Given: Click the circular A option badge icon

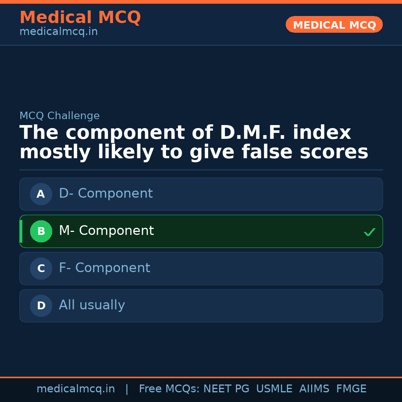Looking at the screenshot, I should click(41, 194).
